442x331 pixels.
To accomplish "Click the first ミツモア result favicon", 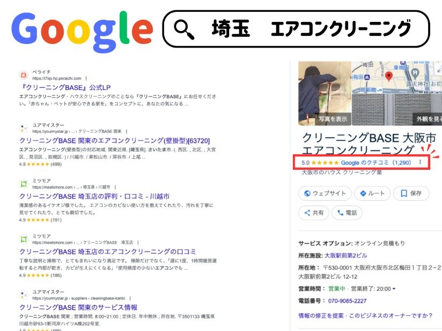I will [24, 183].
